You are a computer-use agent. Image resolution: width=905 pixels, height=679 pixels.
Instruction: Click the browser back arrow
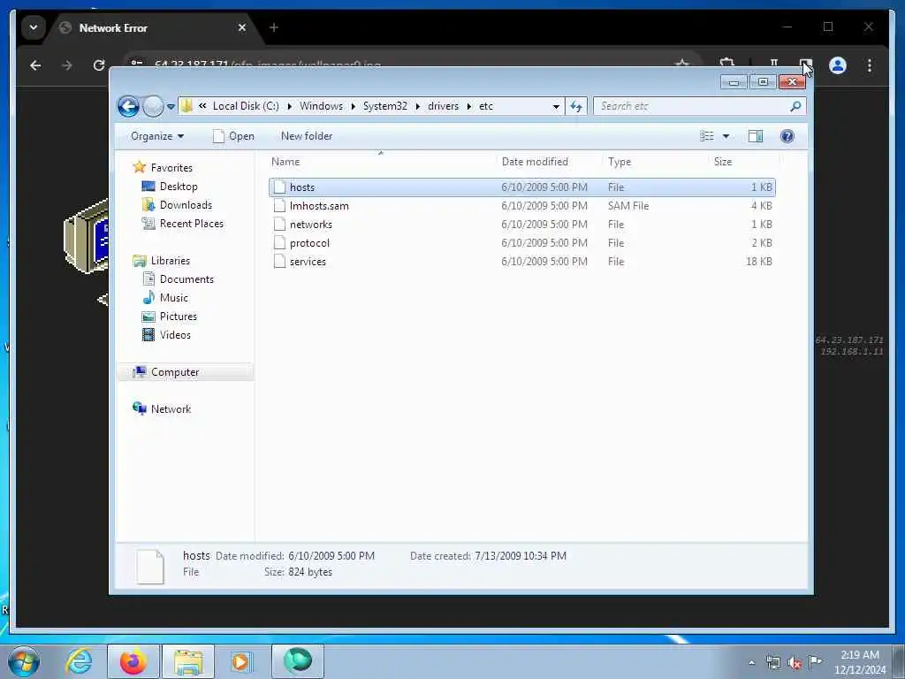pos(35,65)
